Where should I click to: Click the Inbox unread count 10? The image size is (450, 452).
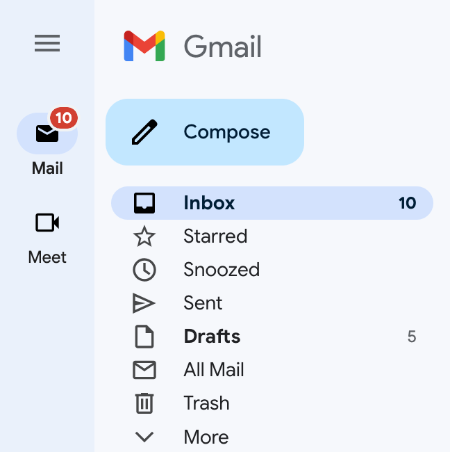coord(408,203)
